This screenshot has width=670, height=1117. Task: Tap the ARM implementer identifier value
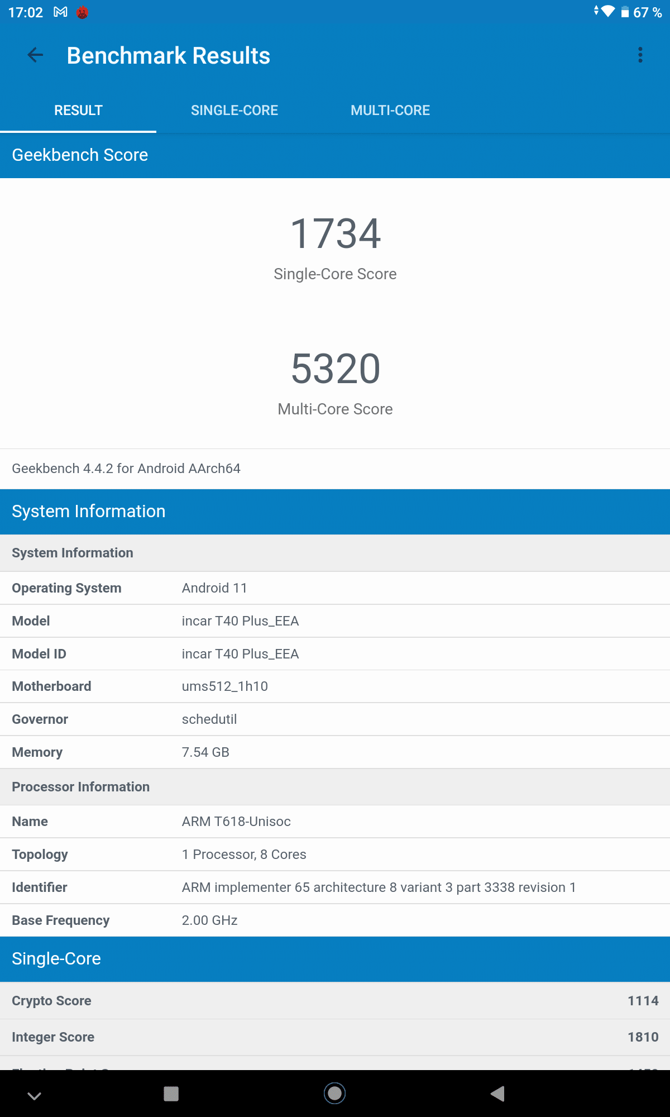[x=379, y=887]
